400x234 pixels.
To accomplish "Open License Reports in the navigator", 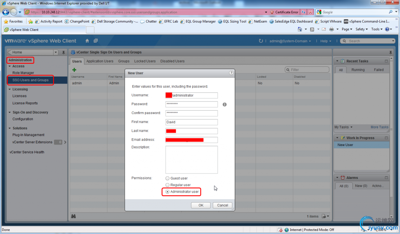I will coord(25,103).
